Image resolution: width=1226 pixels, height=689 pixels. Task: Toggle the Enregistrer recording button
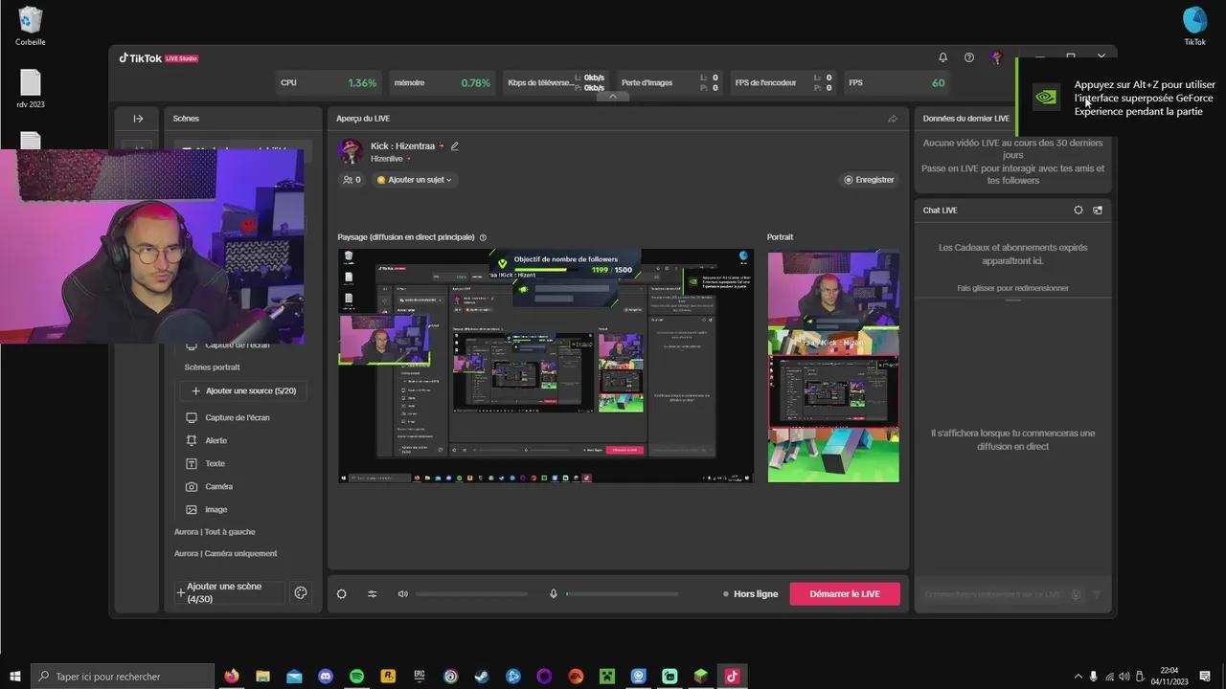tap(869, 180)
